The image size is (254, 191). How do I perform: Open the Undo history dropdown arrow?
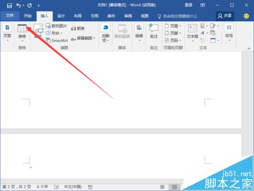[23, 6]
